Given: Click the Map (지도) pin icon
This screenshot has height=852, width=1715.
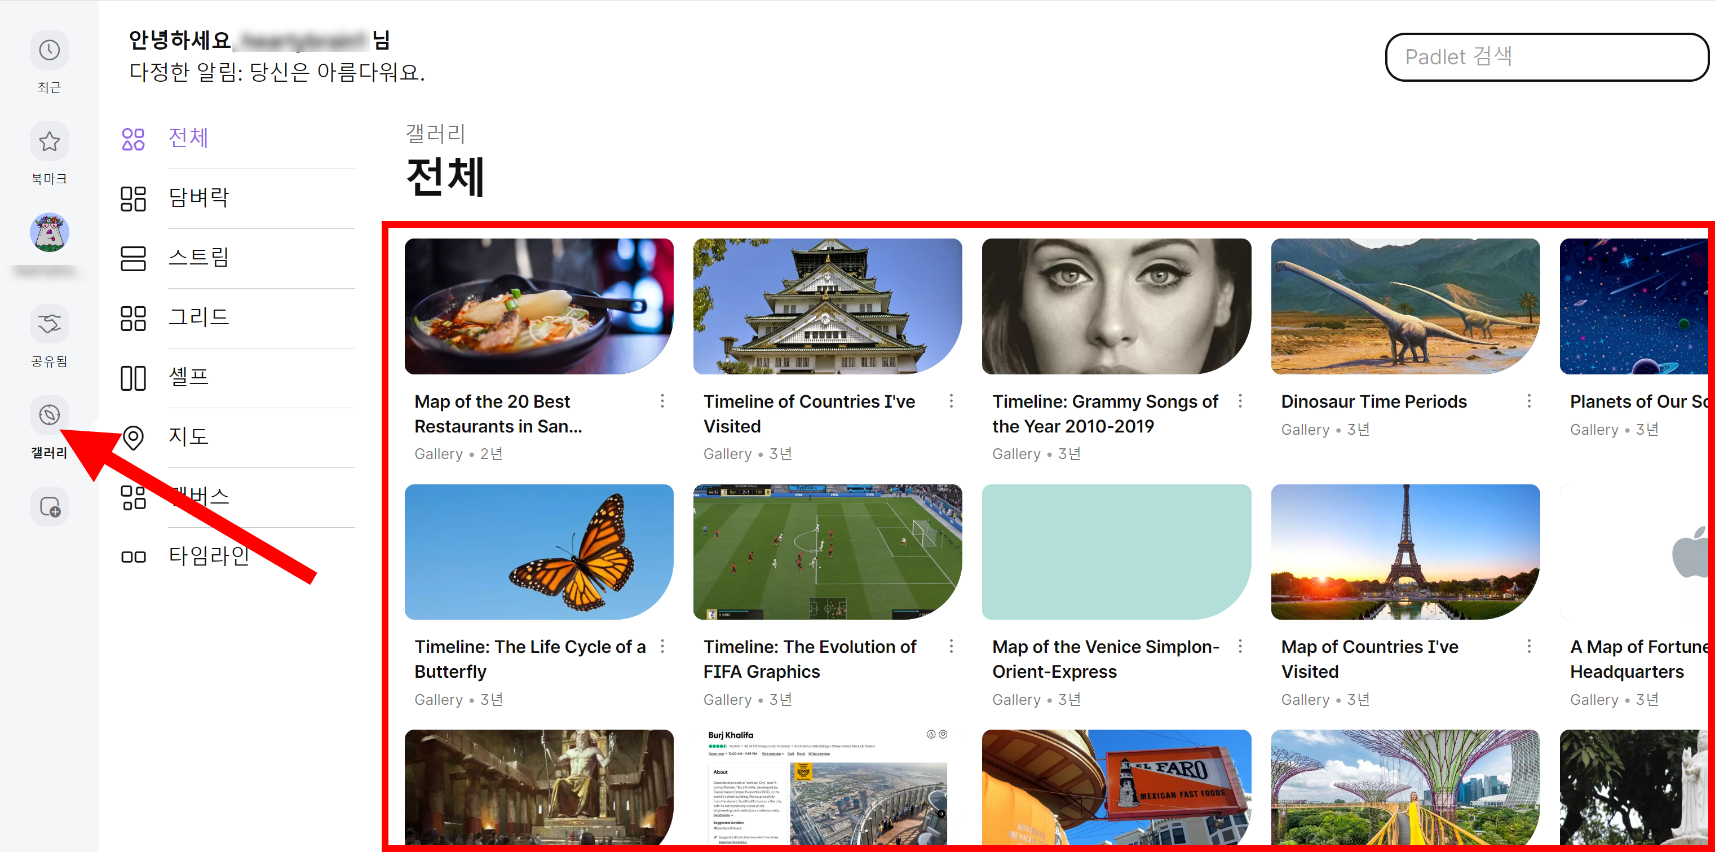Looking at the screenshot, I should tap(133, 436).
